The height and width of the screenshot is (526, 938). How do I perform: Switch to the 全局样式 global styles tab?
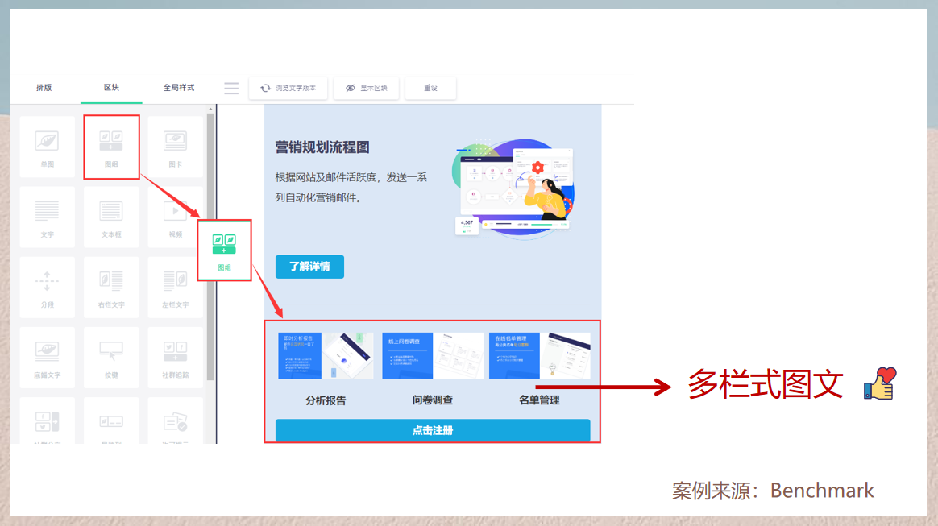tap(179, 88)
